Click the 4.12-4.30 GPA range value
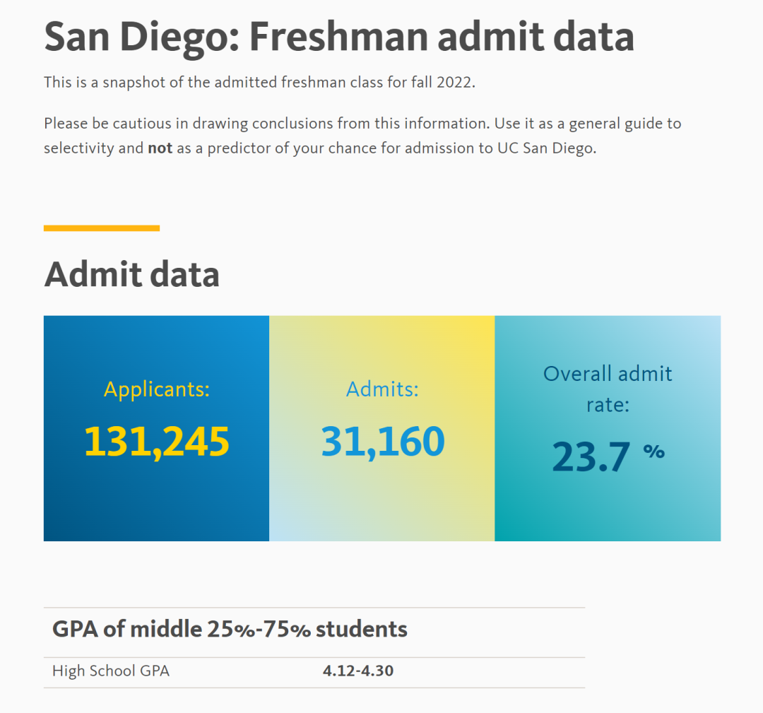Viewport: 763px width, 713px height. [357, 671]
